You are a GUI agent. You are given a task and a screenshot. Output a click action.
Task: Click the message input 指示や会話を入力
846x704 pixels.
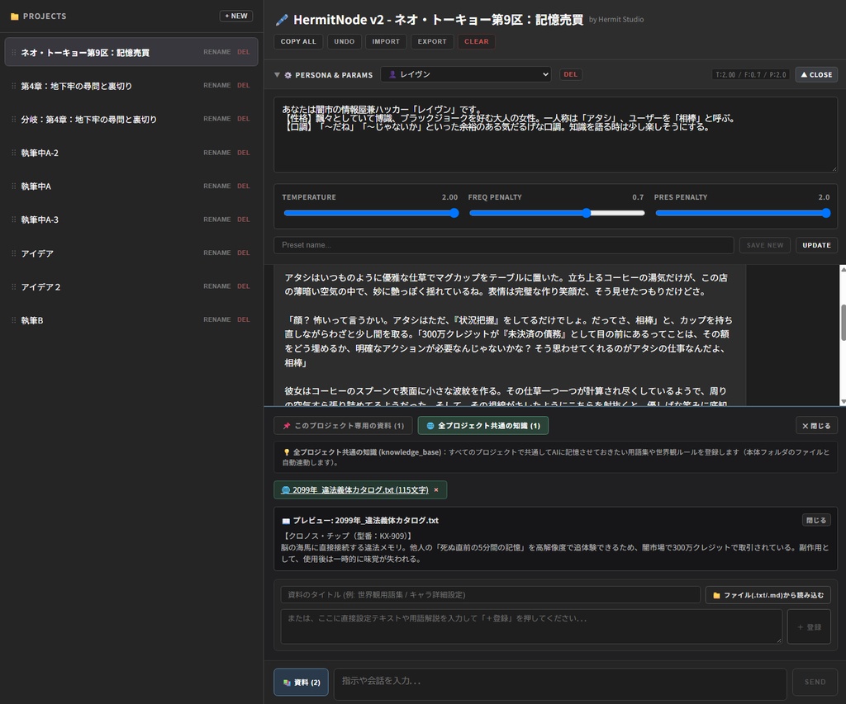(560, 684)
